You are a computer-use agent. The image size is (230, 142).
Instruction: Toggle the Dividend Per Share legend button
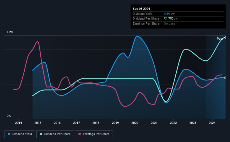[x=55, y=134]
